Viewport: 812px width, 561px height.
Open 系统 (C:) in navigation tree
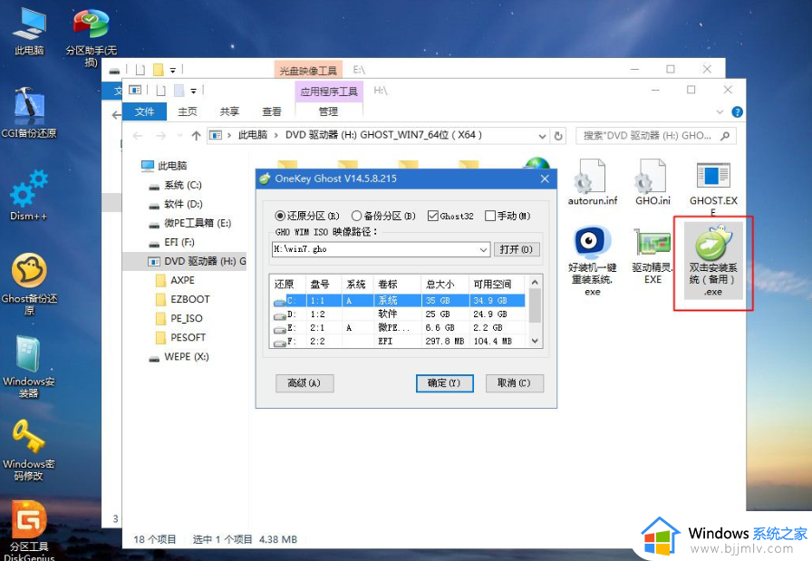click(176, 185)
